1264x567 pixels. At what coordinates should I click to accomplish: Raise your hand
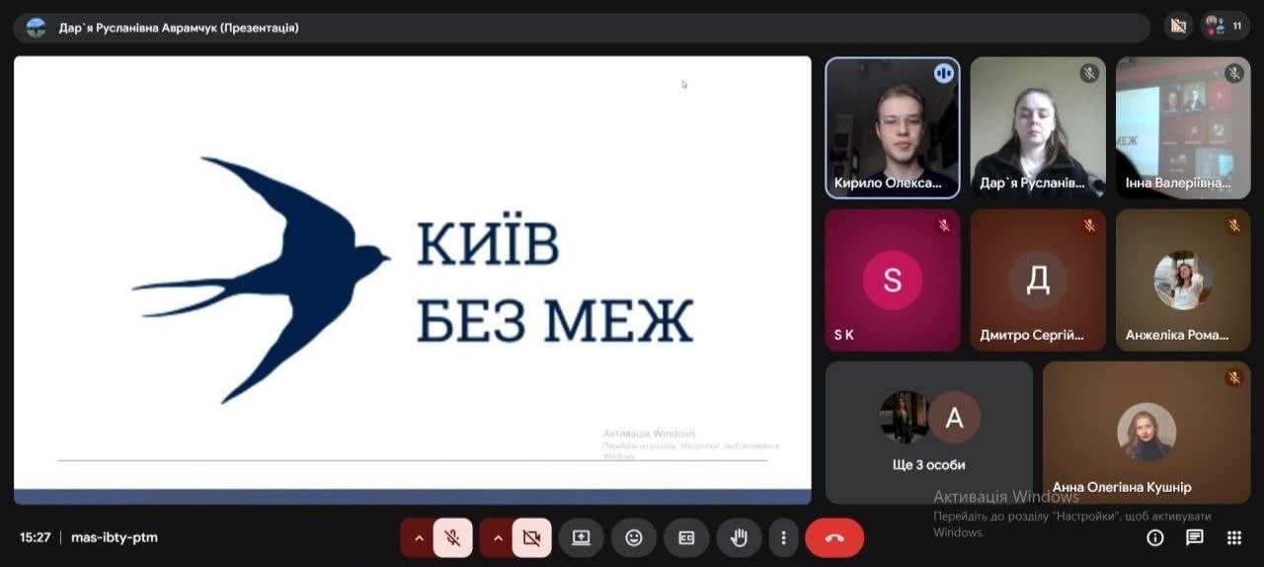tap(739, 538)
